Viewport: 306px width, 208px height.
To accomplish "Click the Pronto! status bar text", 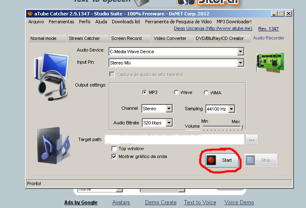I will click(34, 183).
